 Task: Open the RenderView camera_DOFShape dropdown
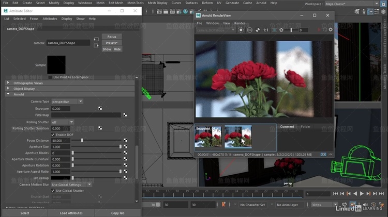click(x=216, y=30)
